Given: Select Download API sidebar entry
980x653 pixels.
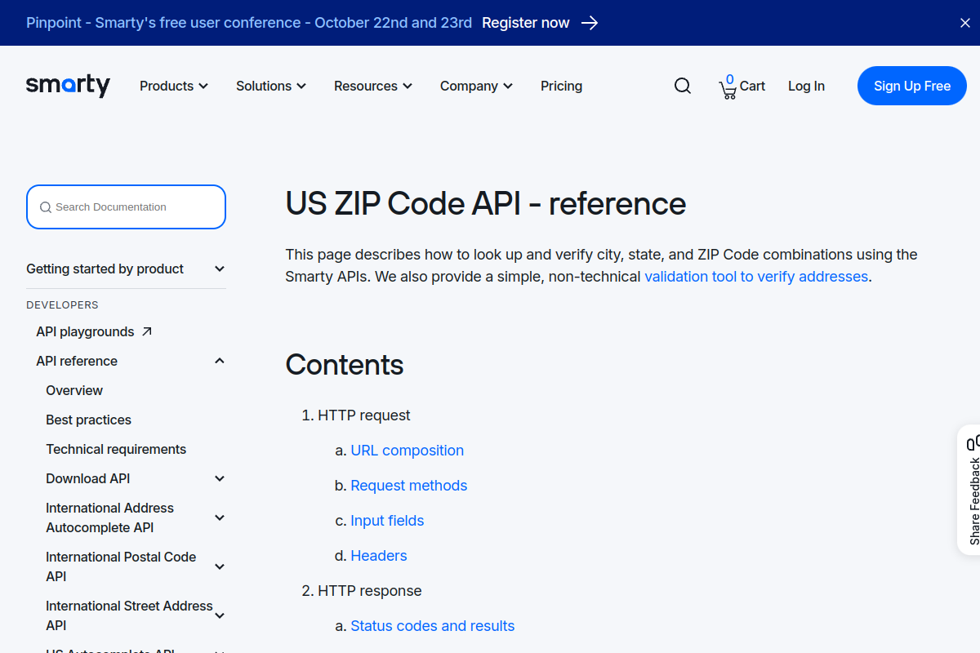Looking at the screenshot, I should coord(88,478).
